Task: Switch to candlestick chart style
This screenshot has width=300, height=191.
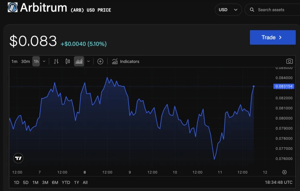Action: coord(67,62)
